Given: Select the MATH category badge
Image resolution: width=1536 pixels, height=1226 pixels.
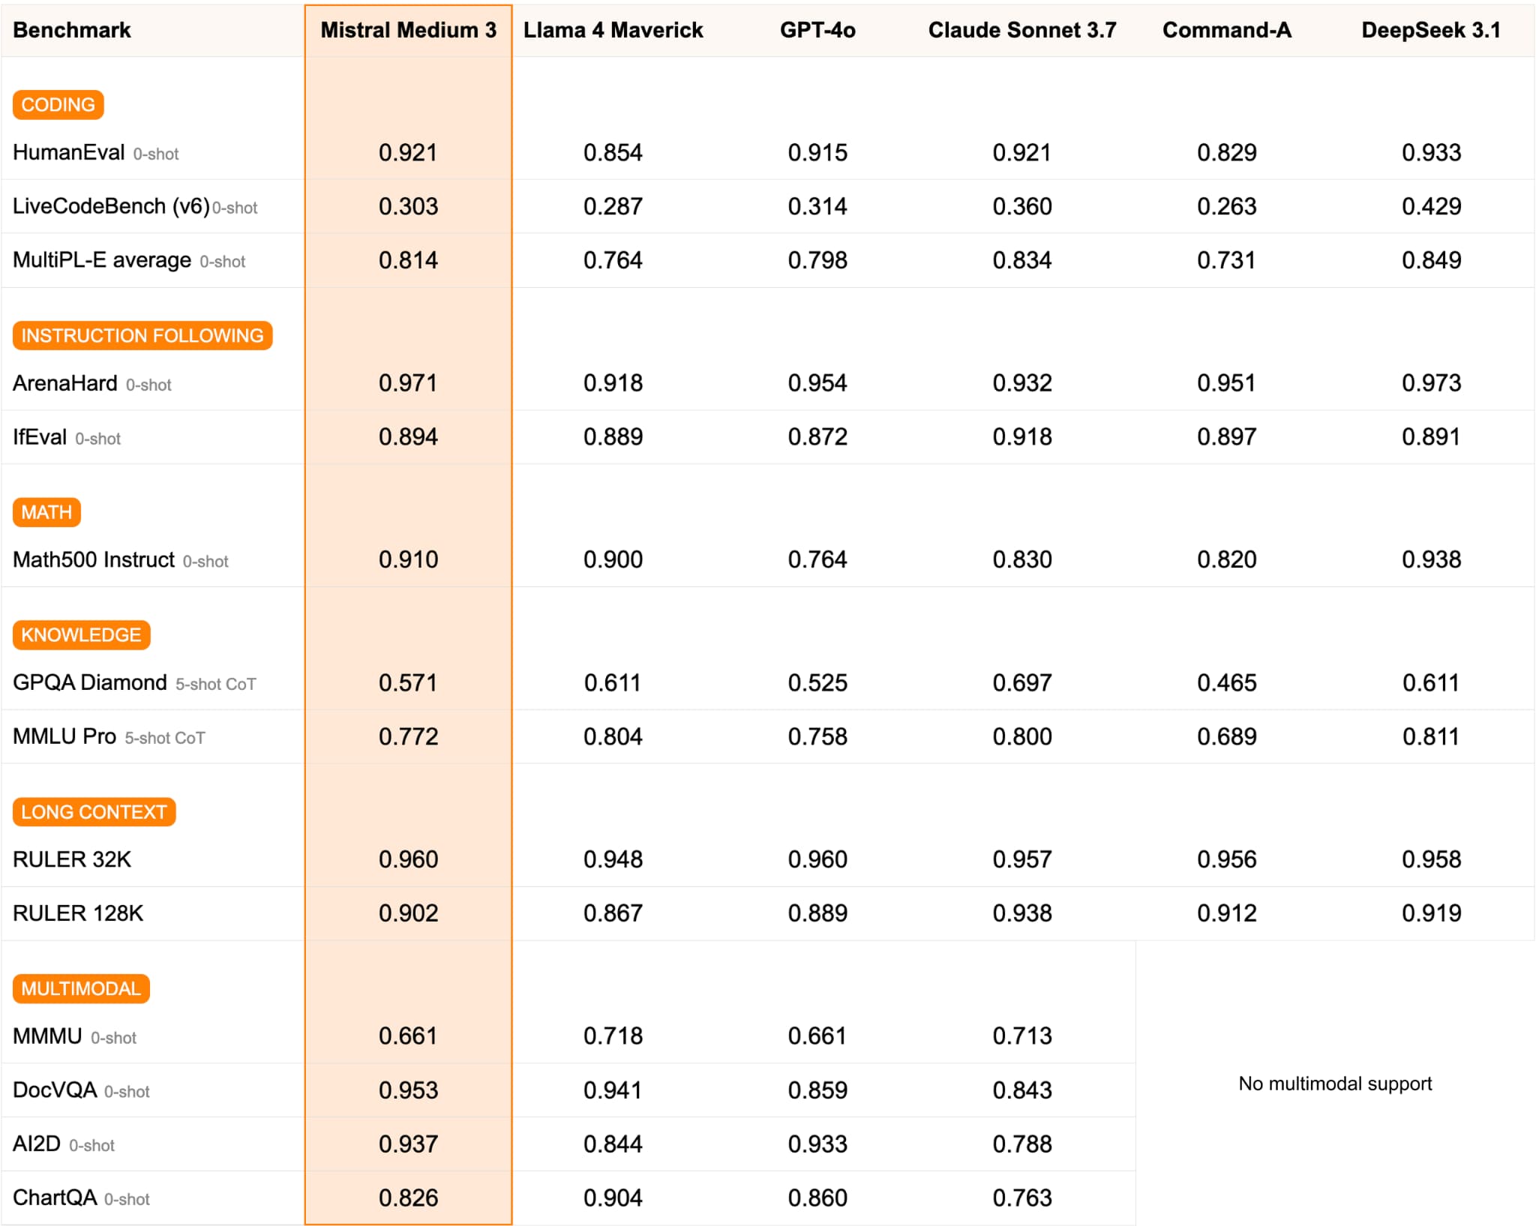Looking at the screenshot, I should pos(46,512).
